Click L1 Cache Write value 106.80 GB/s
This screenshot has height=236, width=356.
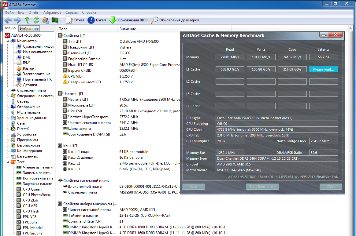tap(261, 69)
